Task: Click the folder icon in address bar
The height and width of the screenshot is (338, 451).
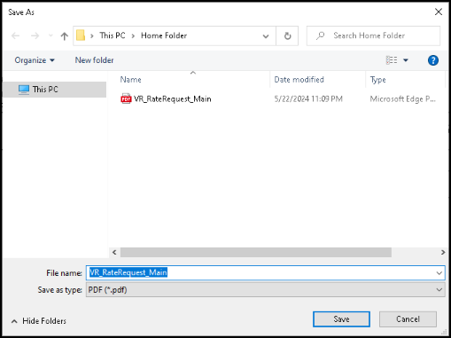Action: pyautogui.click(x=81, y=35)
